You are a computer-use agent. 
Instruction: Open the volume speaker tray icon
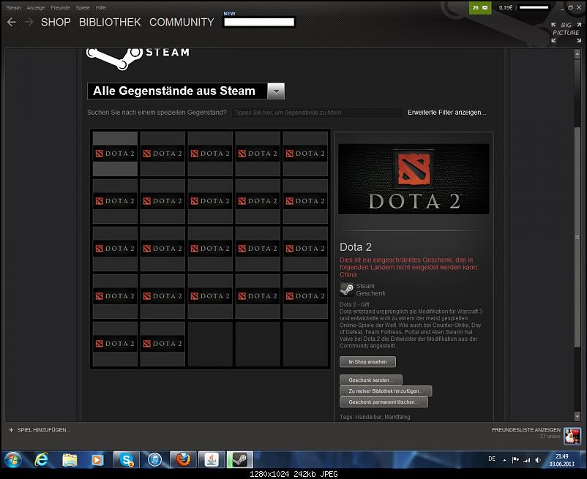pos(538,460)
